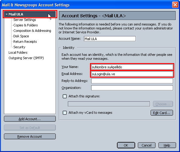Click the Reply-to Address field
This screenshot has height=152, width=180.
pos(132,81)
